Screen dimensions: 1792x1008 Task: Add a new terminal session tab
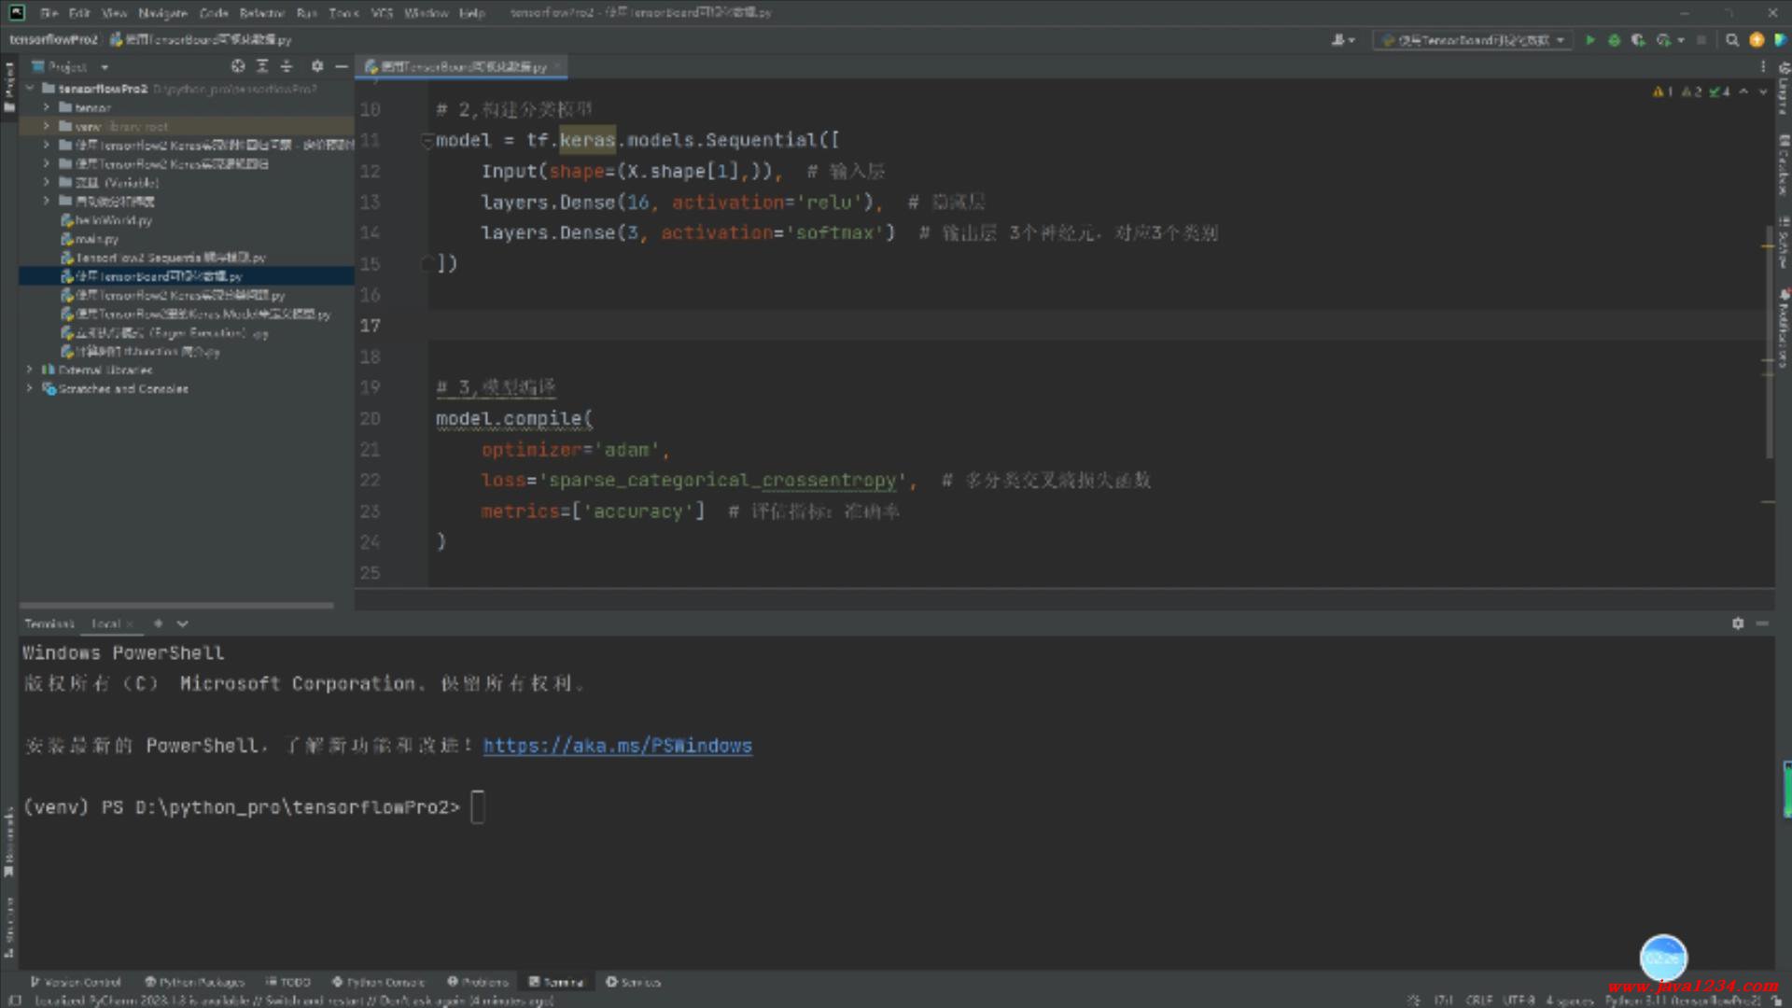tap(158, 623)
